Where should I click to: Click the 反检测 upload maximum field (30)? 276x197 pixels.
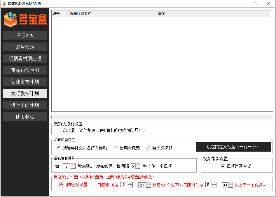[225, 185]
